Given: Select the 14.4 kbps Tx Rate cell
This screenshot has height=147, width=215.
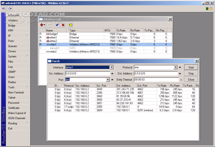Looking at the screenshot, I should (x=123, y=38).
